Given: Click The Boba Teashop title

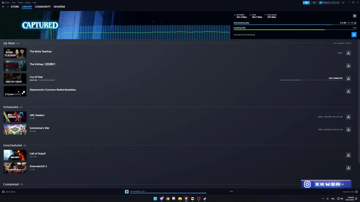Looking at the screenshot, I should (40, 51).
